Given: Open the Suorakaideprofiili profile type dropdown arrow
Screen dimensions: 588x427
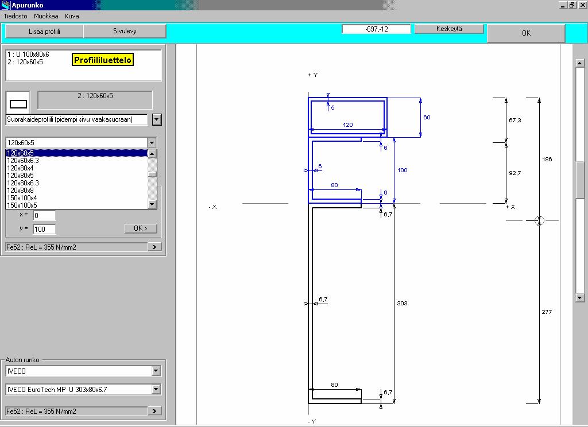Looking at the screenshot, I should pos(157,119).
